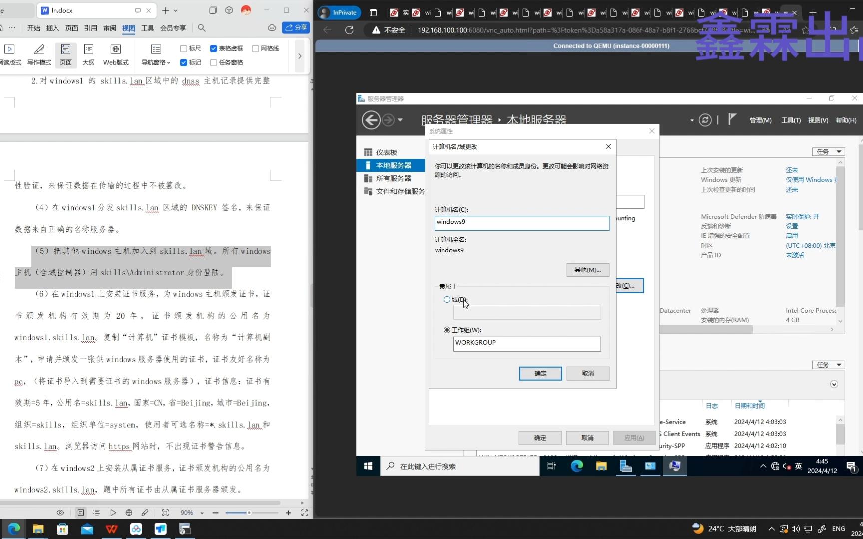Open the Insert tab in WPS
863x539 pixels.
(x=52, y=28)
